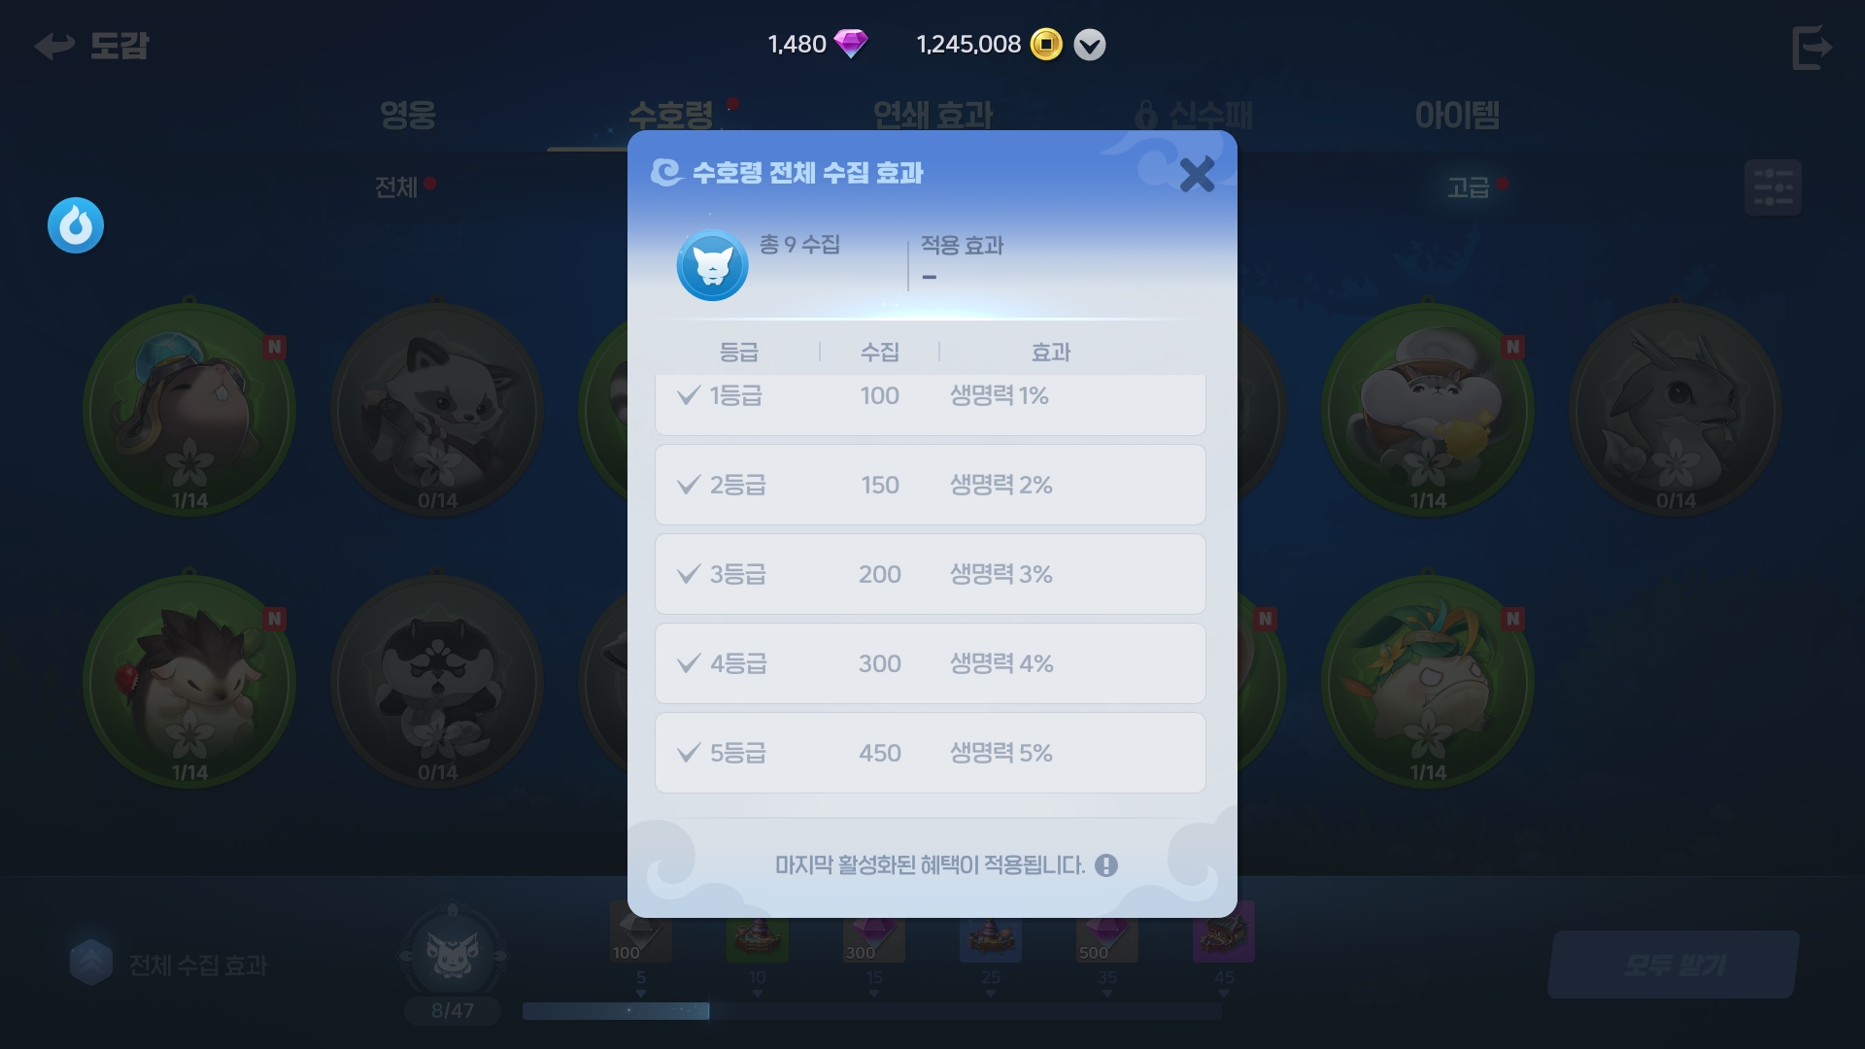Toggle the 2등급 checkmark row
The height and width of the screenshot is (1049, 1865).
coord(931,485)
